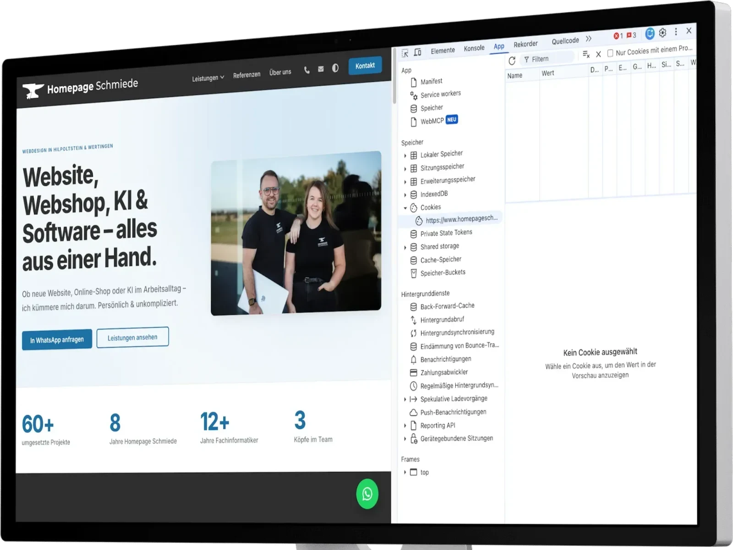This screenshot has width=733, height=550.
Task: Expand the top frame node
Action: click(405, 472)
